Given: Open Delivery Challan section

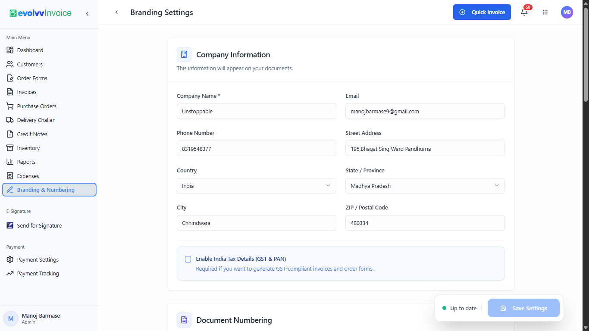Looking at the screenshot, I should pos(49,120).
